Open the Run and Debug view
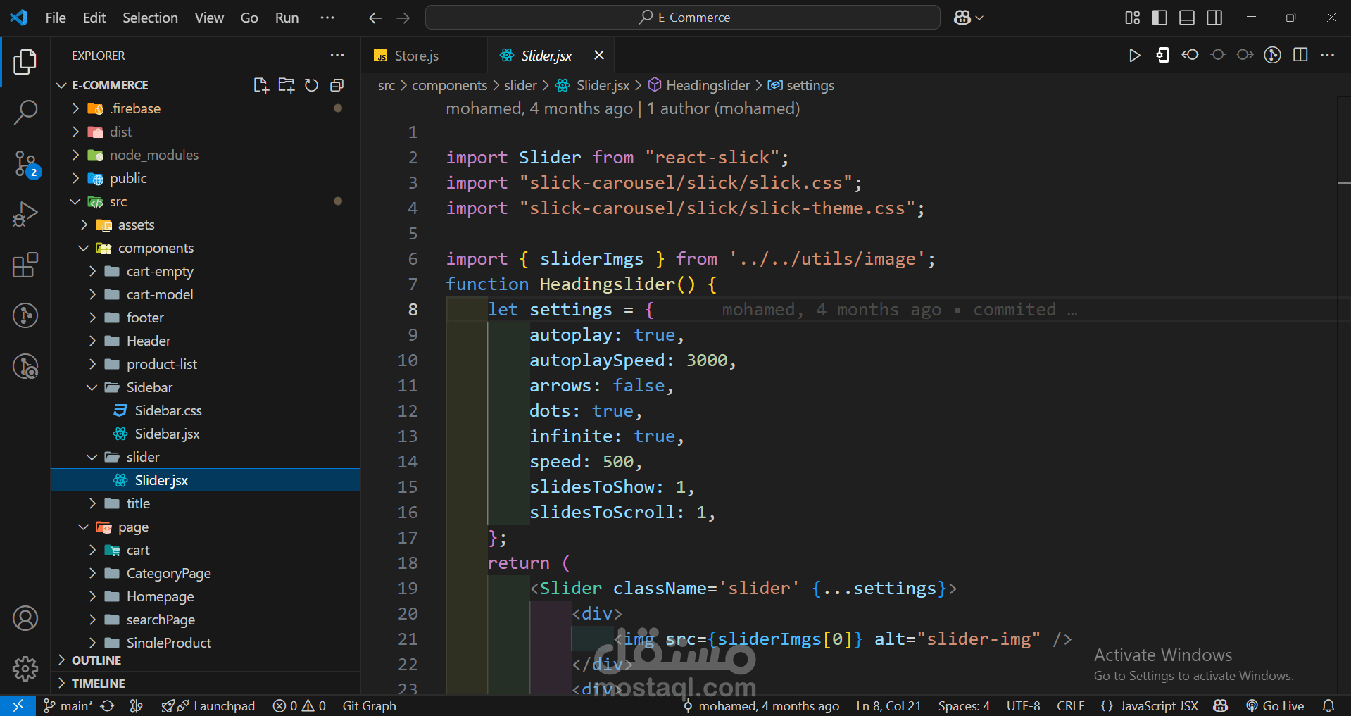Screen dimensions: 1351x716 [x=25, y=214]
